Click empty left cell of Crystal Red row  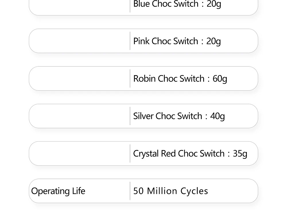tap(79, 153)
